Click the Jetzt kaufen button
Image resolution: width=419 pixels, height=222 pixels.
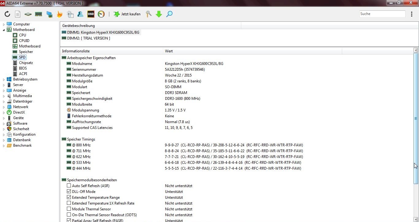(127, 14)
